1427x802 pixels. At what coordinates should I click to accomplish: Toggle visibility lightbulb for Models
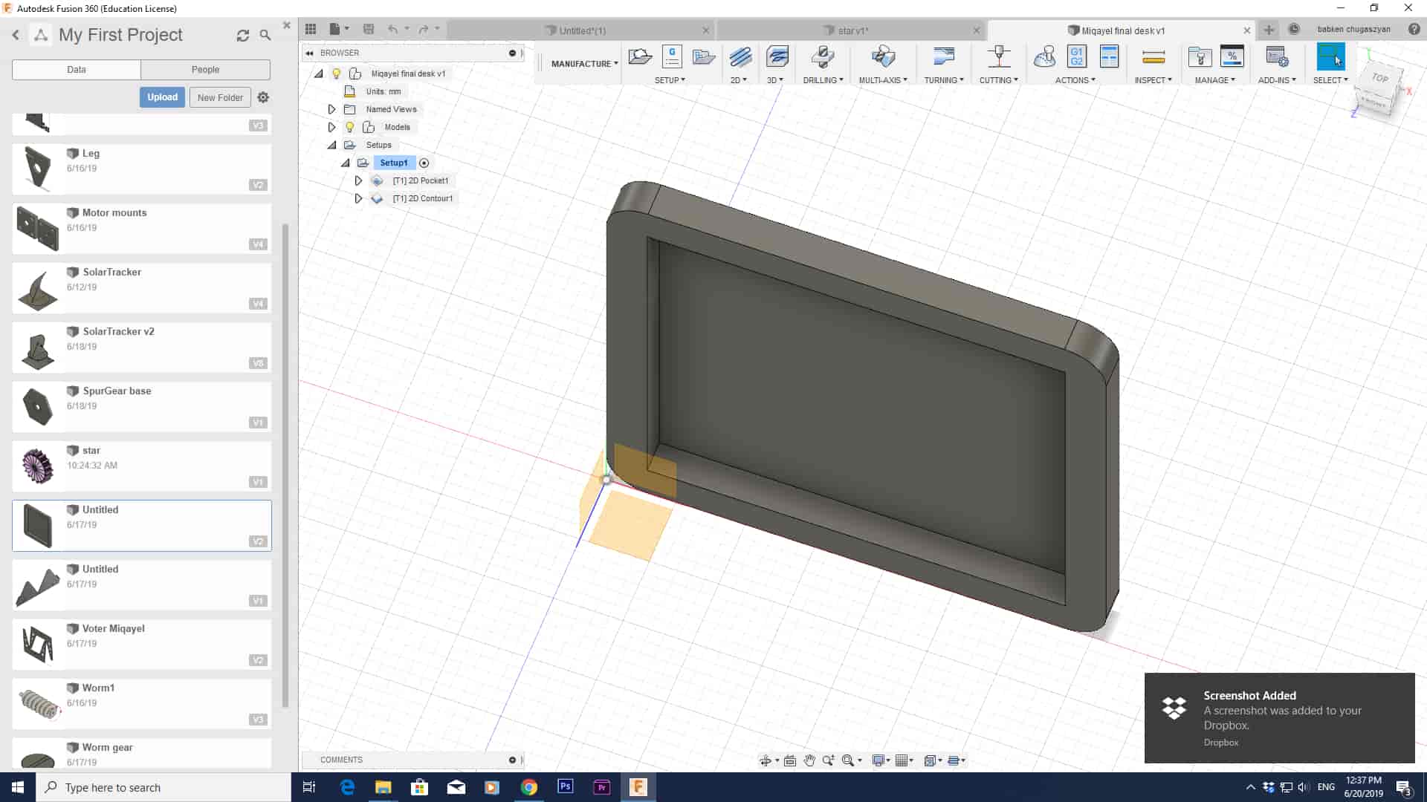349,127
